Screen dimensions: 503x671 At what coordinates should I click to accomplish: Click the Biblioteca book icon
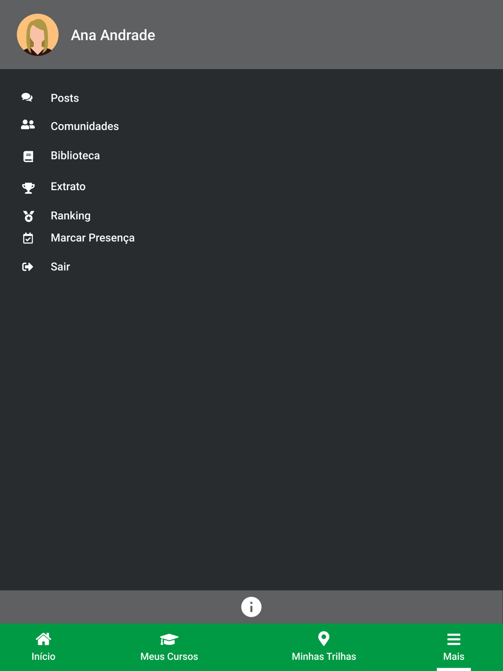(28, 156)
